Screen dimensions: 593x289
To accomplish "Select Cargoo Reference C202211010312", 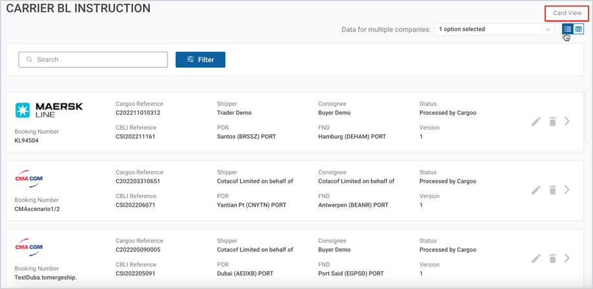I will pyautogui.click(x=138, y=113).
